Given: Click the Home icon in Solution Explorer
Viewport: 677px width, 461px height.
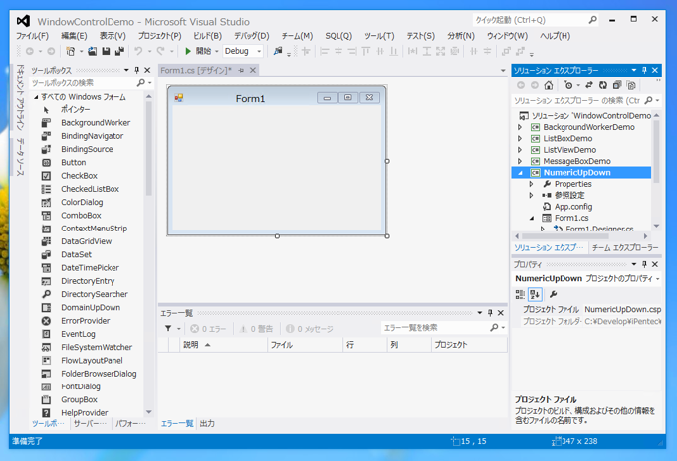Looking at the screenshot, I should pos(549,85).
